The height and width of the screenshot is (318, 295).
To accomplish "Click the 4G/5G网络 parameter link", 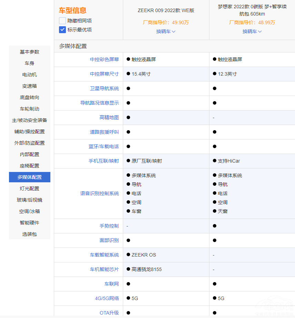I will (107, 298).
